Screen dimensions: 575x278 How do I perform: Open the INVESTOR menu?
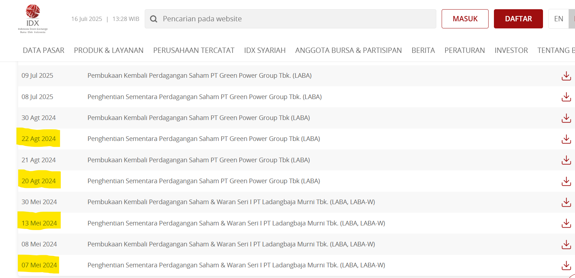pos(511,50)
